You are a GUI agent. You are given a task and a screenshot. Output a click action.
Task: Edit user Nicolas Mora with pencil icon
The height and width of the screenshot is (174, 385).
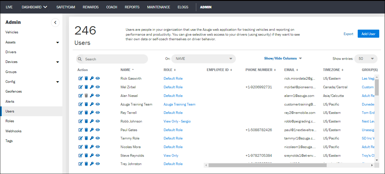[x=80, y=147]
